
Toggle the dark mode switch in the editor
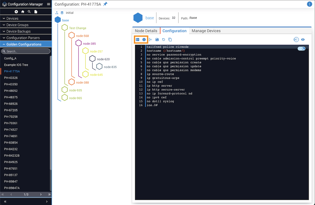[x=301, y=49]
